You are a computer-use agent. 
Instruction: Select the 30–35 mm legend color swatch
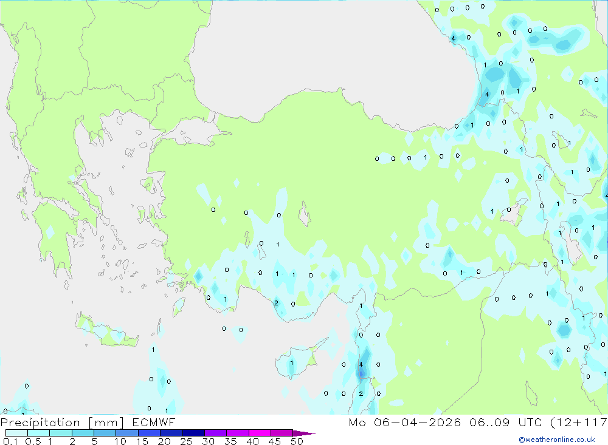tap(216, 433)
